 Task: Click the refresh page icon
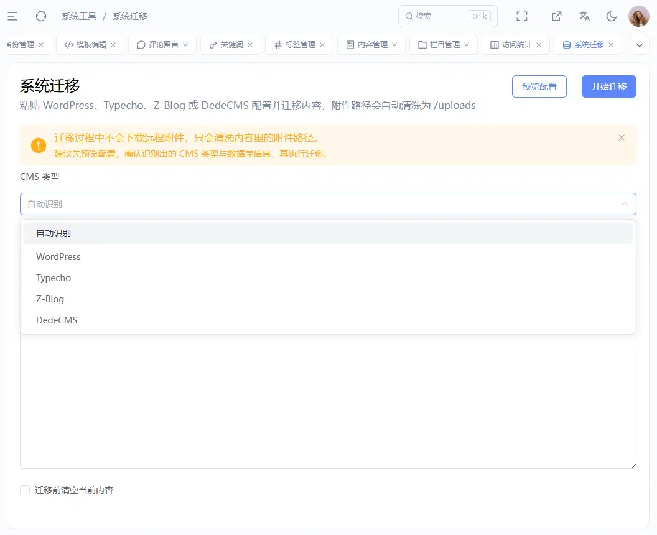point(41,16)
